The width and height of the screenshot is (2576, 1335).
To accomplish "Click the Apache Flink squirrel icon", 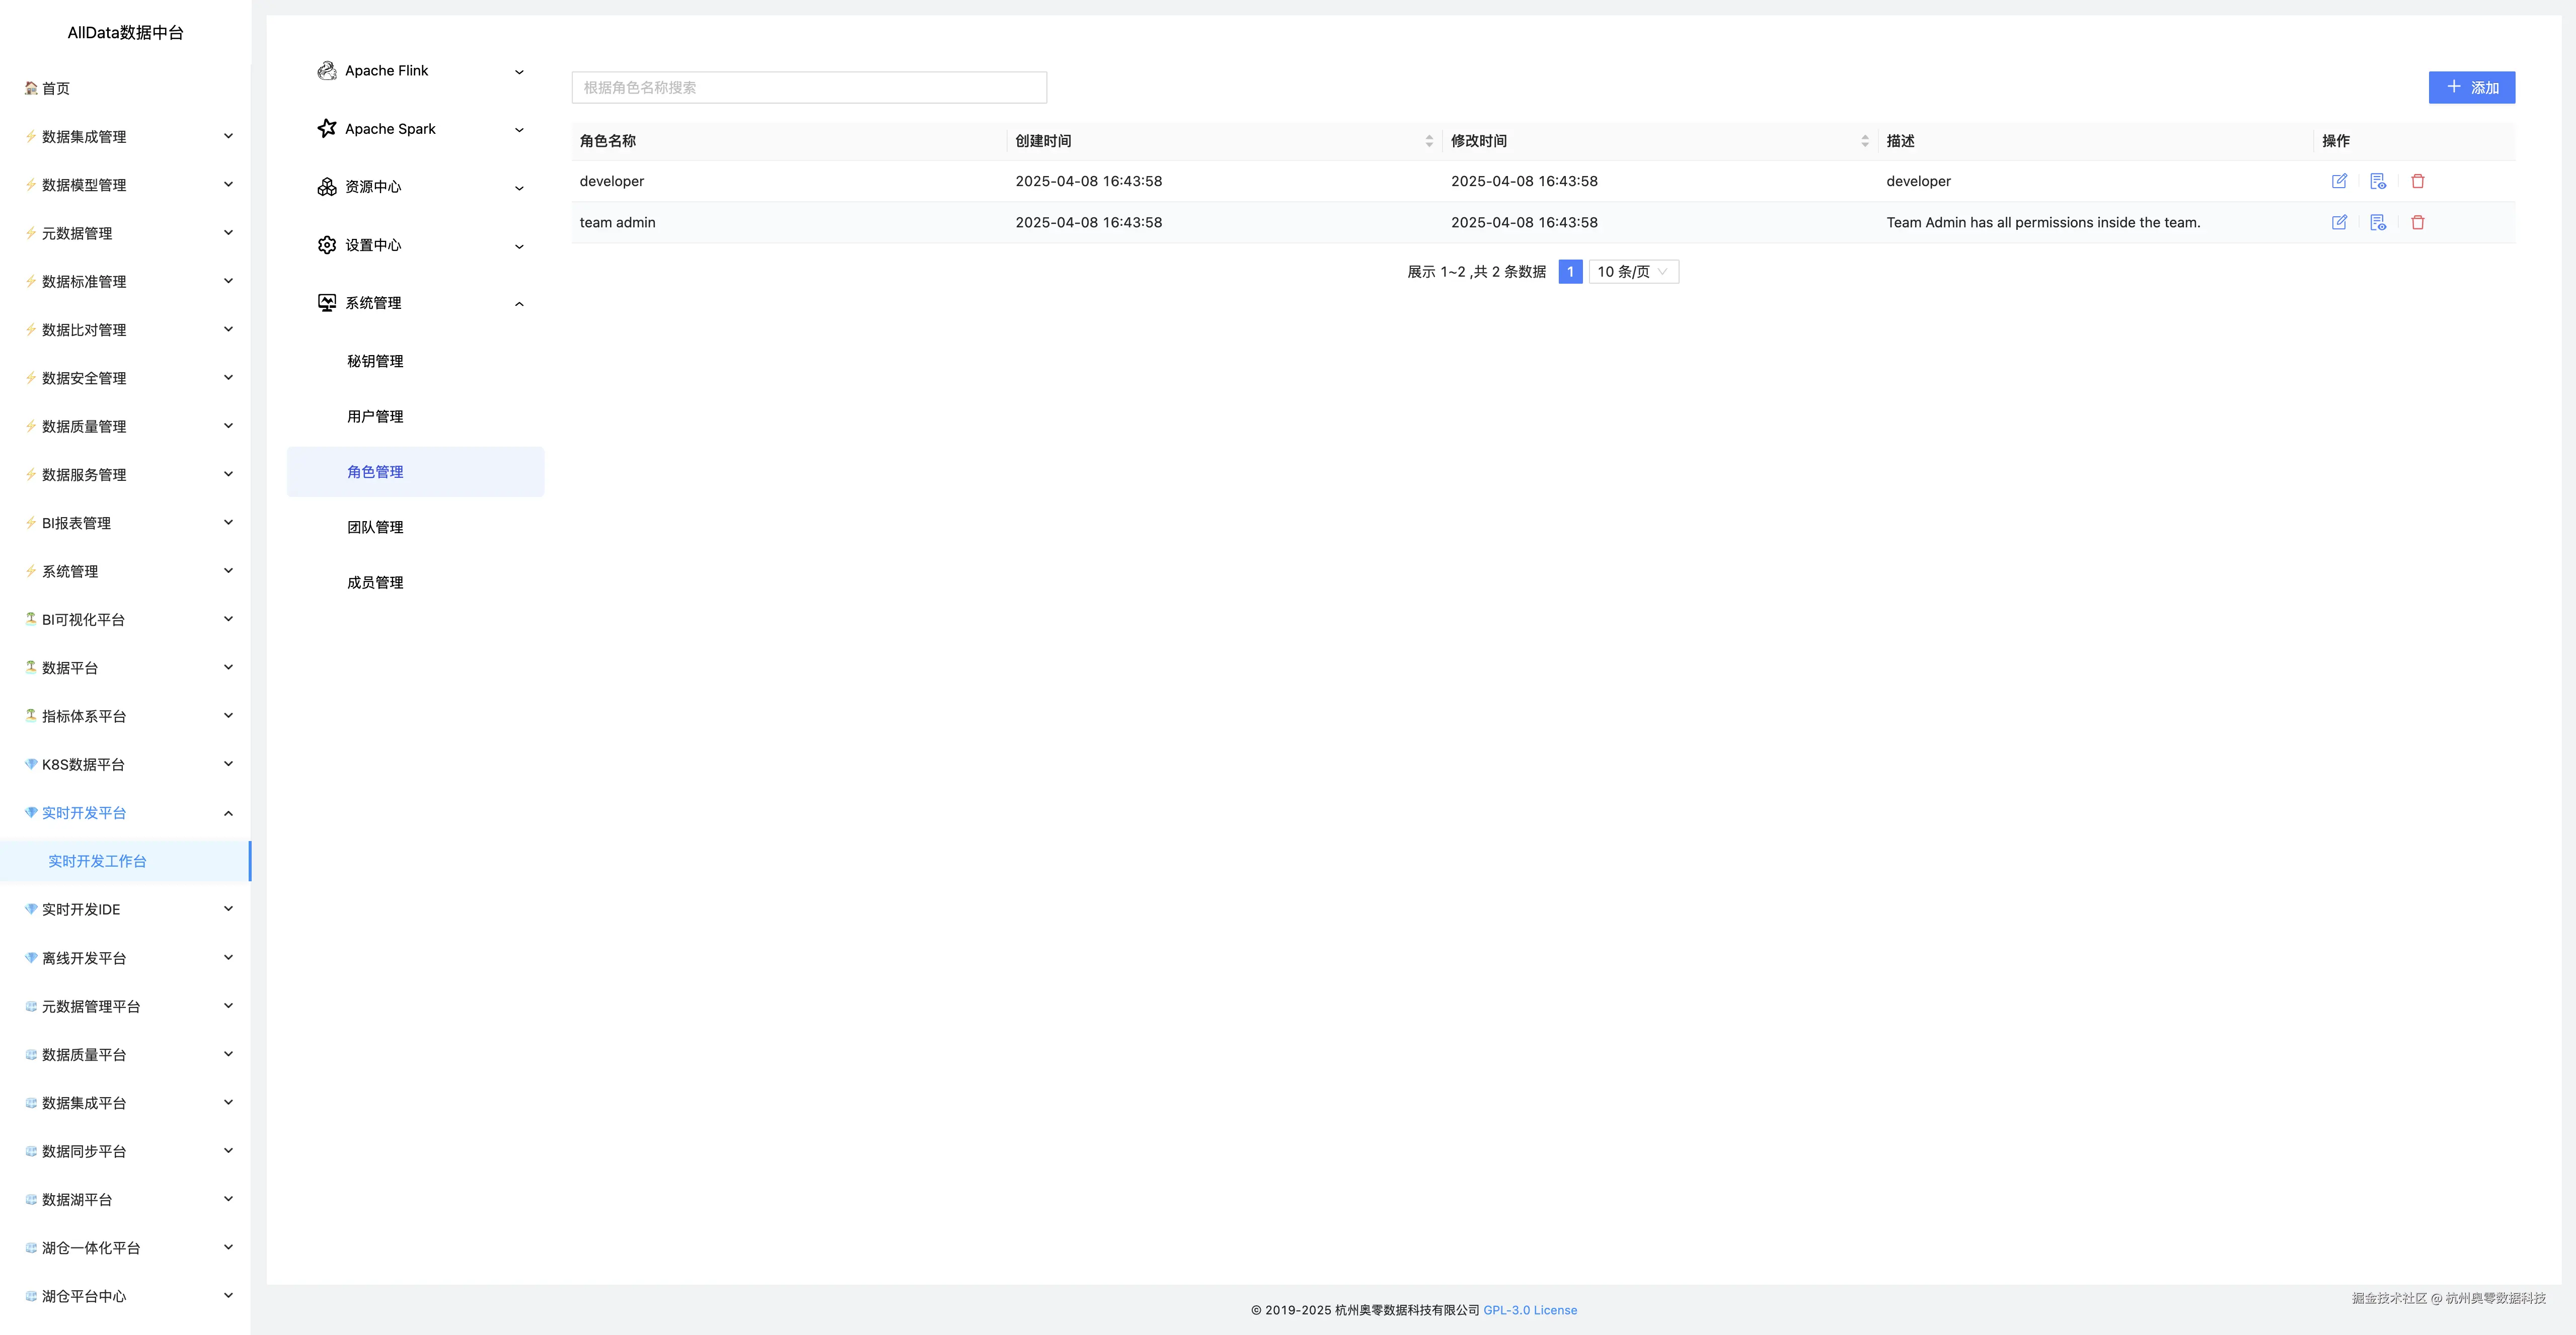I will tap(326, 71).
